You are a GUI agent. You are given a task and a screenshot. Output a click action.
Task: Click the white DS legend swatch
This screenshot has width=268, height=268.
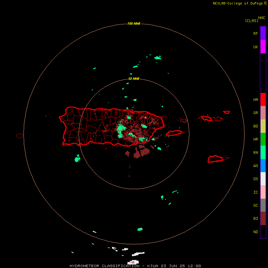click(x=263, y=179)
